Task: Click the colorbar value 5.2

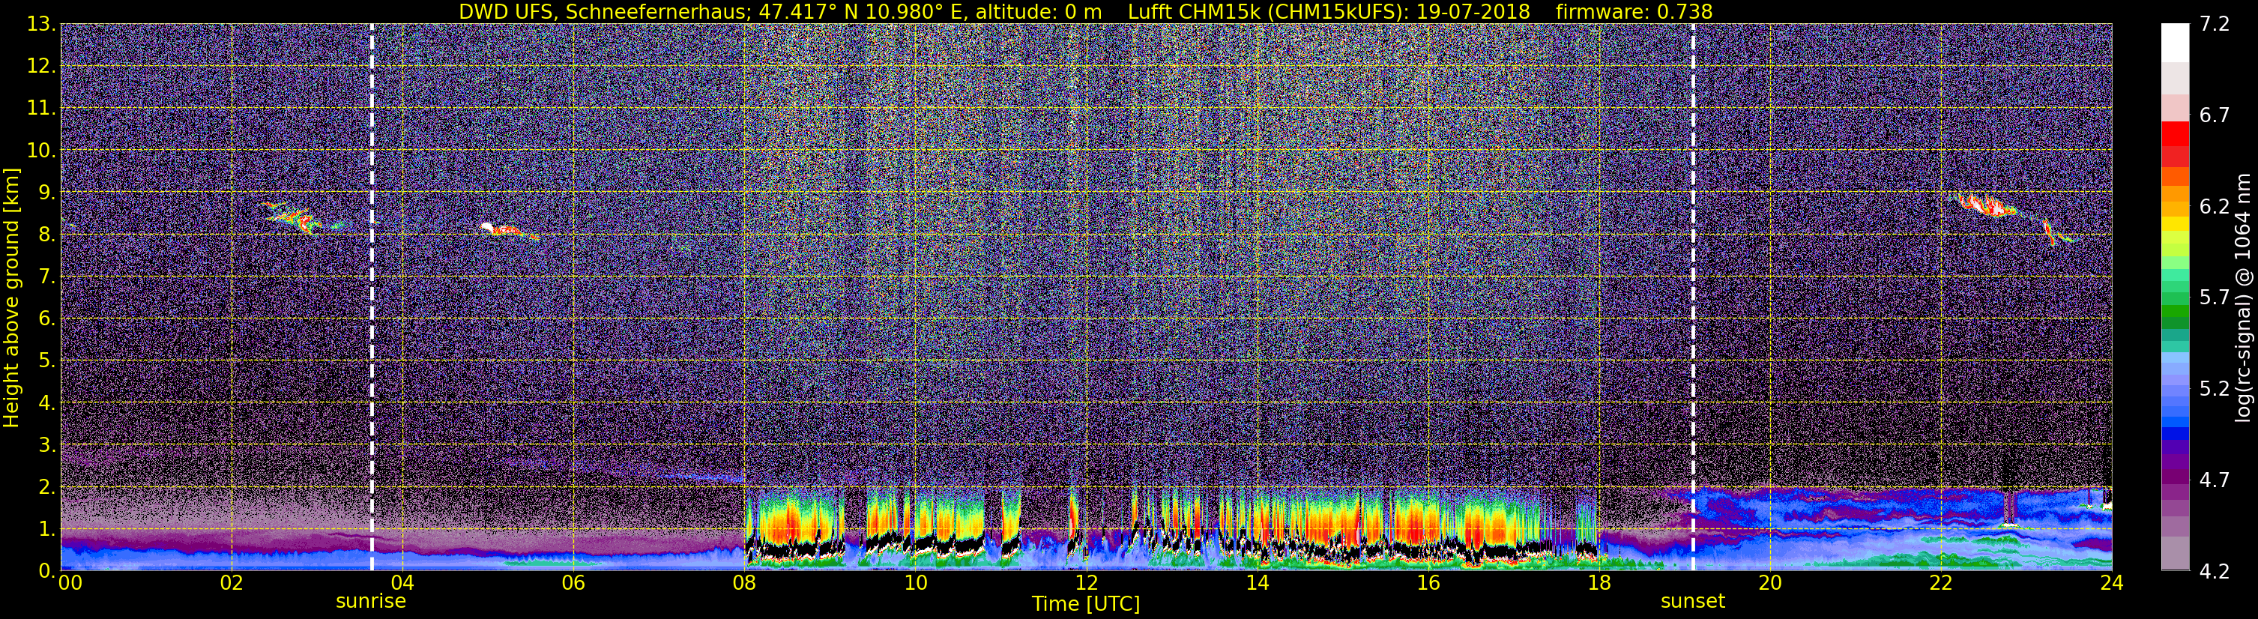Action: tap(2215, 389)
